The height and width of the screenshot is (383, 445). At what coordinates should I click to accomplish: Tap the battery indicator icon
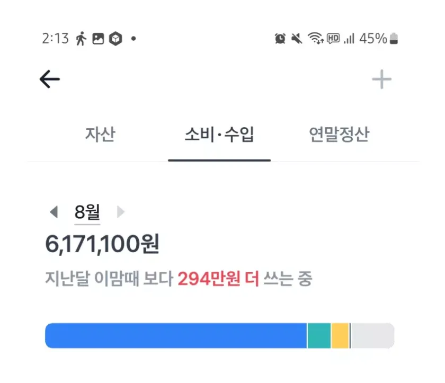point(394,39)
